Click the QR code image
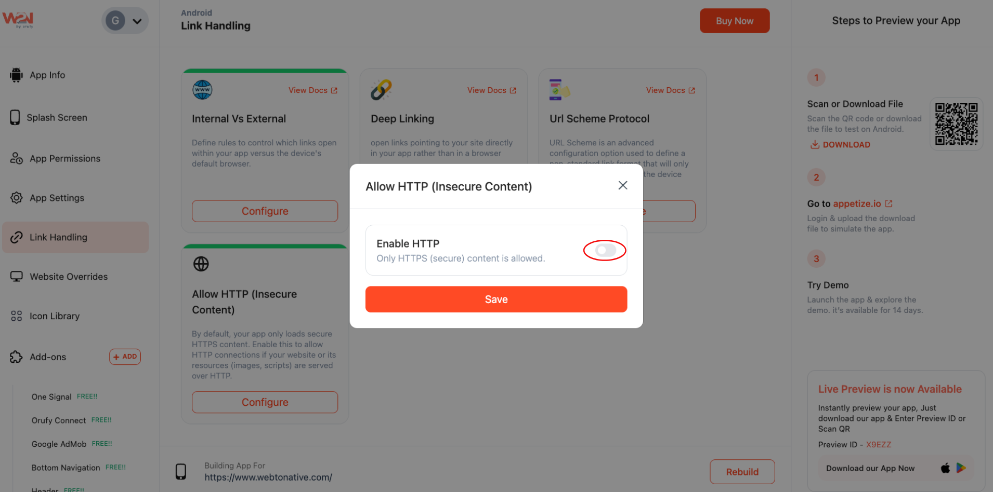Image resolution: width=993 pixels, height=492 pixels. (956, 124)
